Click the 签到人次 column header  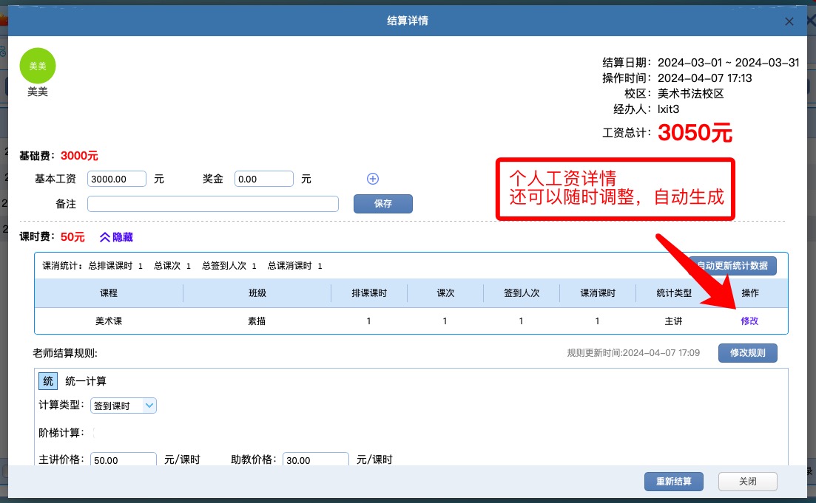[522, 293]
